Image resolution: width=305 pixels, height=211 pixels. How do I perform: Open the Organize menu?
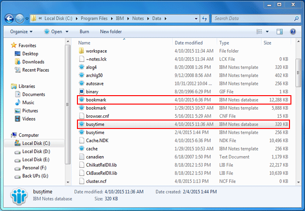pyautogui.click(x=21, y=32)
